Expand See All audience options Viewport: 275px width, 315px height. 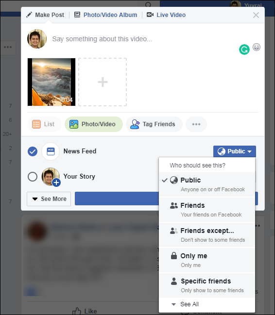click(x=207, y=304)
